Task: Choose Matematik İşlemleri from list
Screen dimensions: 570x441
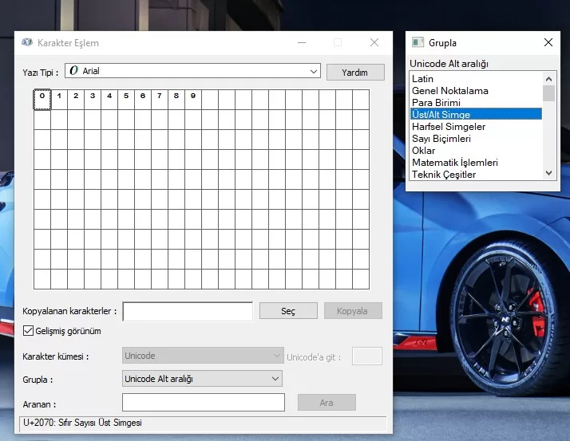Action: coord(454,163)
